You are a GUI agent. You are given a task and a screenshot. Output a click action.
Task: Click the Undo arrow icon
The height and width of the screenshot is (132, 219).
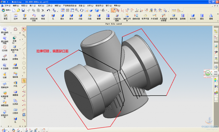click(x=48, y=10)
